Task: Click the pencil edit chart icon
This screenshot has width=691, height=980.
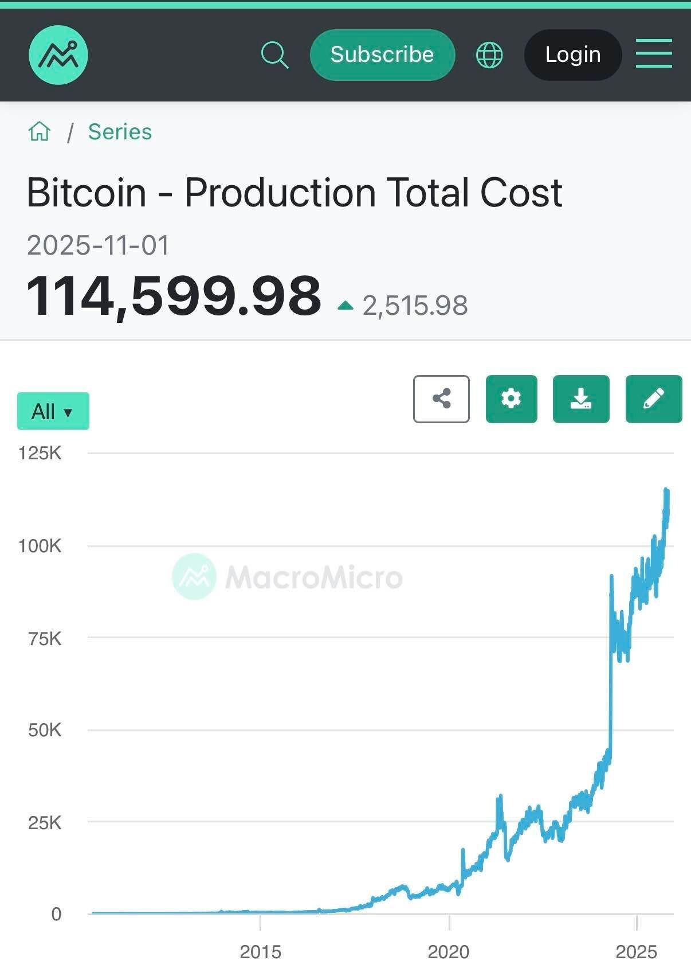Action: pos(654,399)
